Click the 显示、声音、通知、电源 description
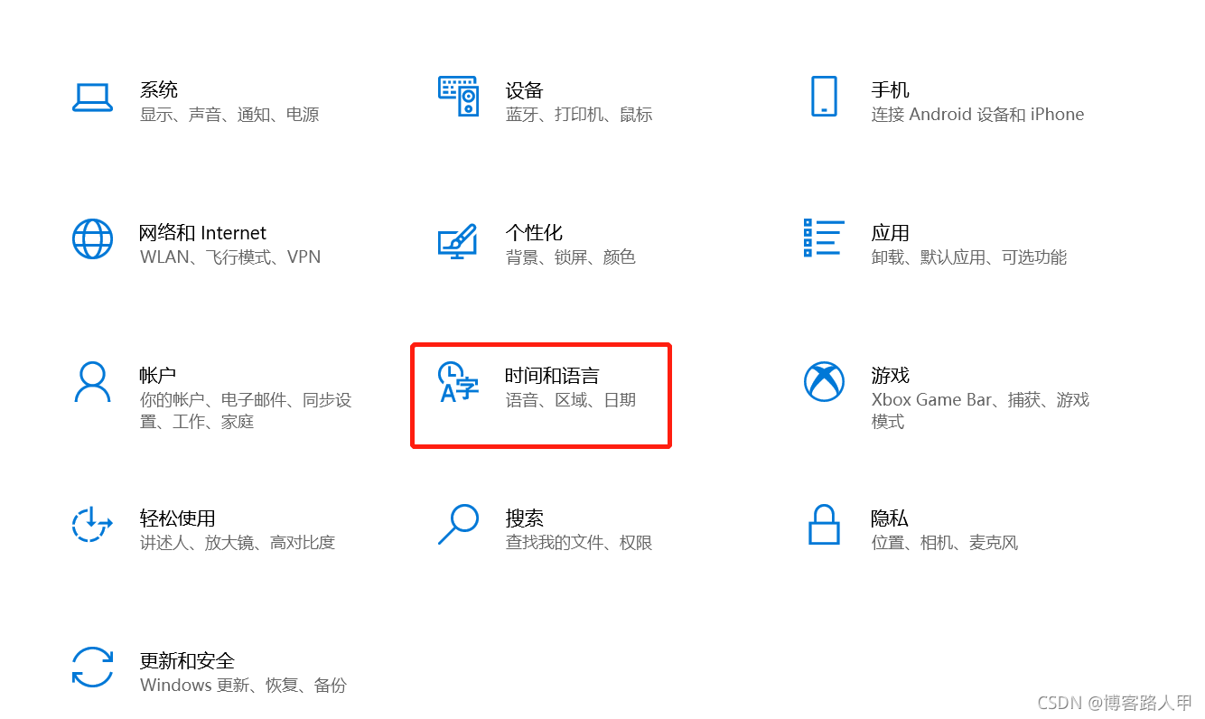The height and width of the screenshot is (719, 1205). (x=229, y=115)
